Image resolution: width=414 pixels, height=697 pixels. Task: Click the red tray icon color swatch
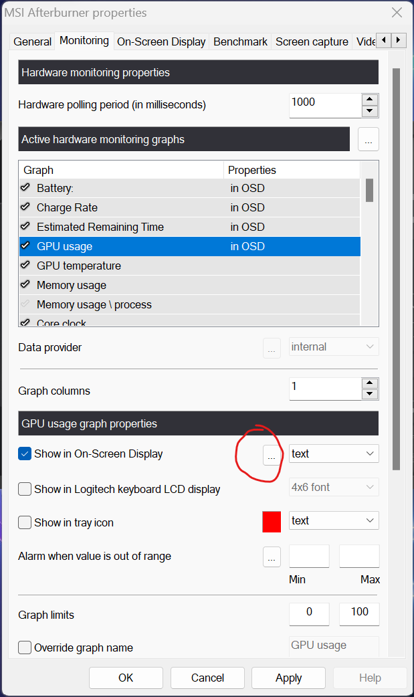272,520
